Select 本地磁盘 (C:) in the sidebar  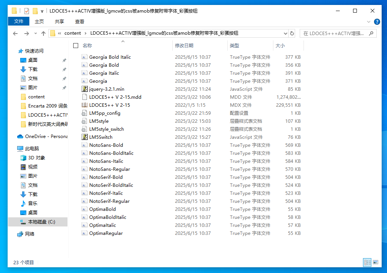pos(38,222)
